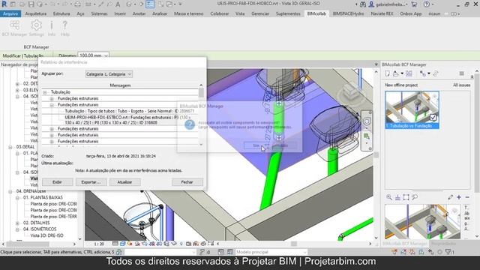Switch to the Propriedades tab at panel bottom
Image resolution: width=480 pixels, height=270 pixels.
(x=443, y=244)
